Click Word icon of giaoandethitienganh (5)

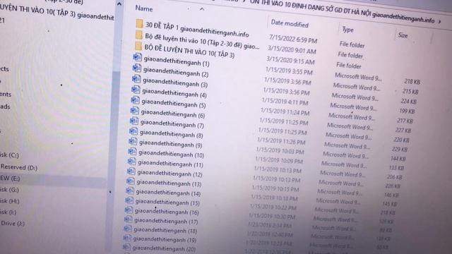[x=135, y=100]
